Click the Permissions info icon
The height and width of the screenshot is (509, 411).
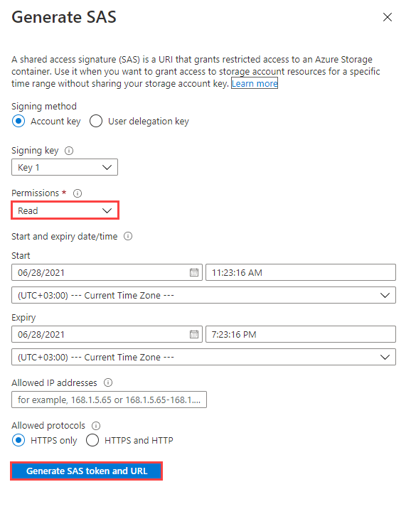(78, 193)
